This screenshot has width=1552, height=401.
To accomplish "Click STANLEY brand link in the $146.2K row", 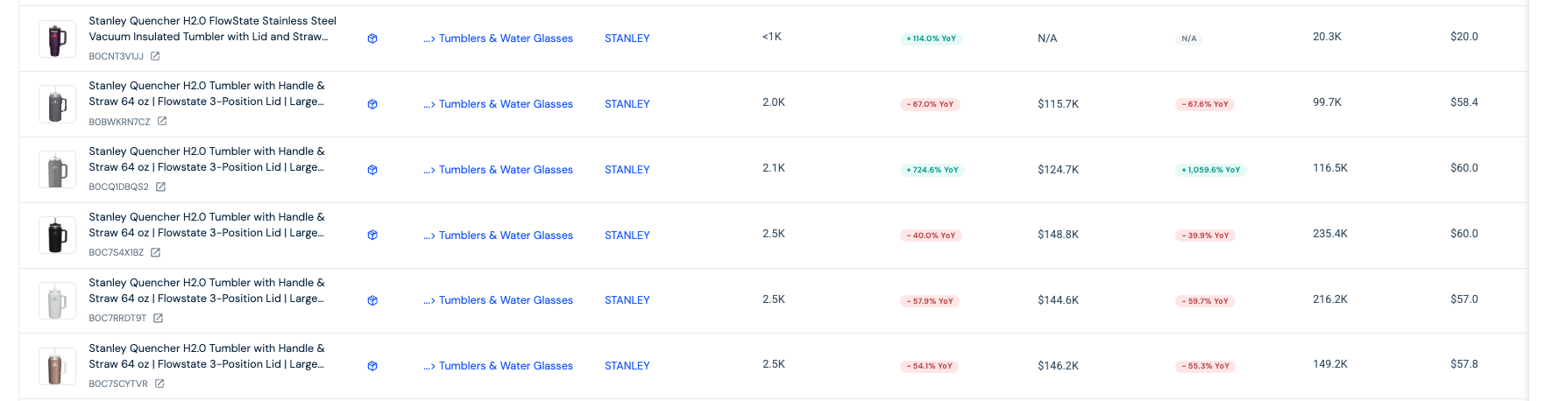I will [x=627, y=366].
